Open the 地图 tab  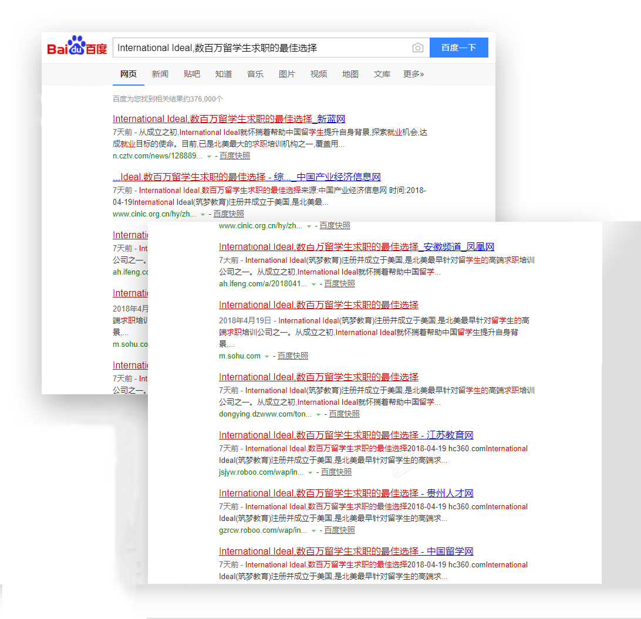click(350, 74)
